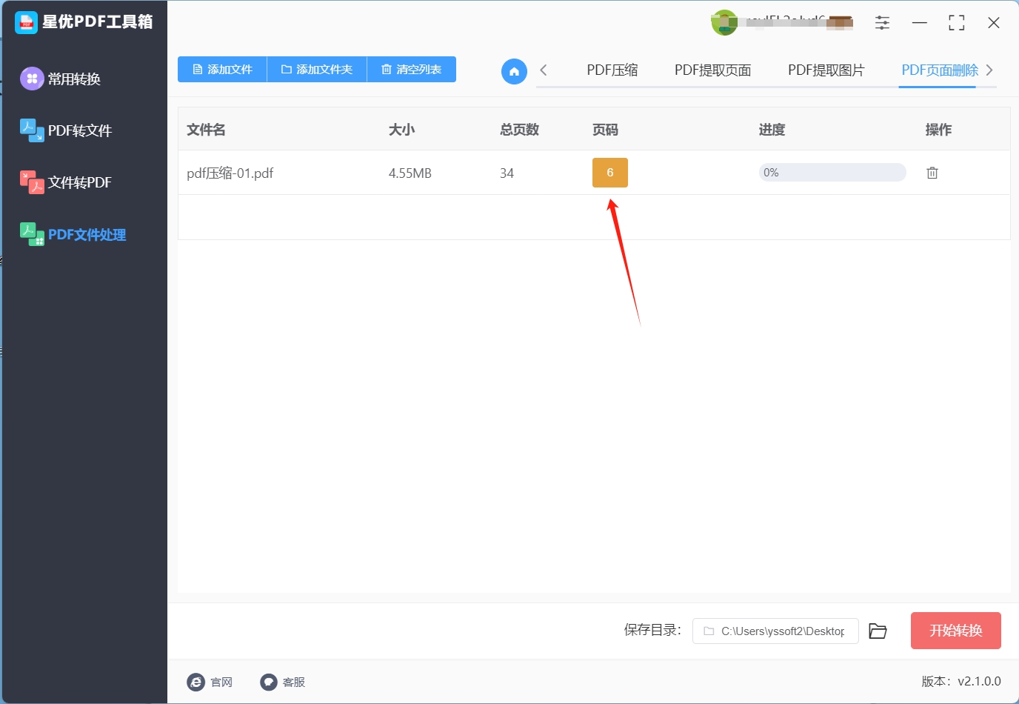
Task: Delete pdf压缩-01.pdf with the trash icon
Action: (x=932, y=173)
